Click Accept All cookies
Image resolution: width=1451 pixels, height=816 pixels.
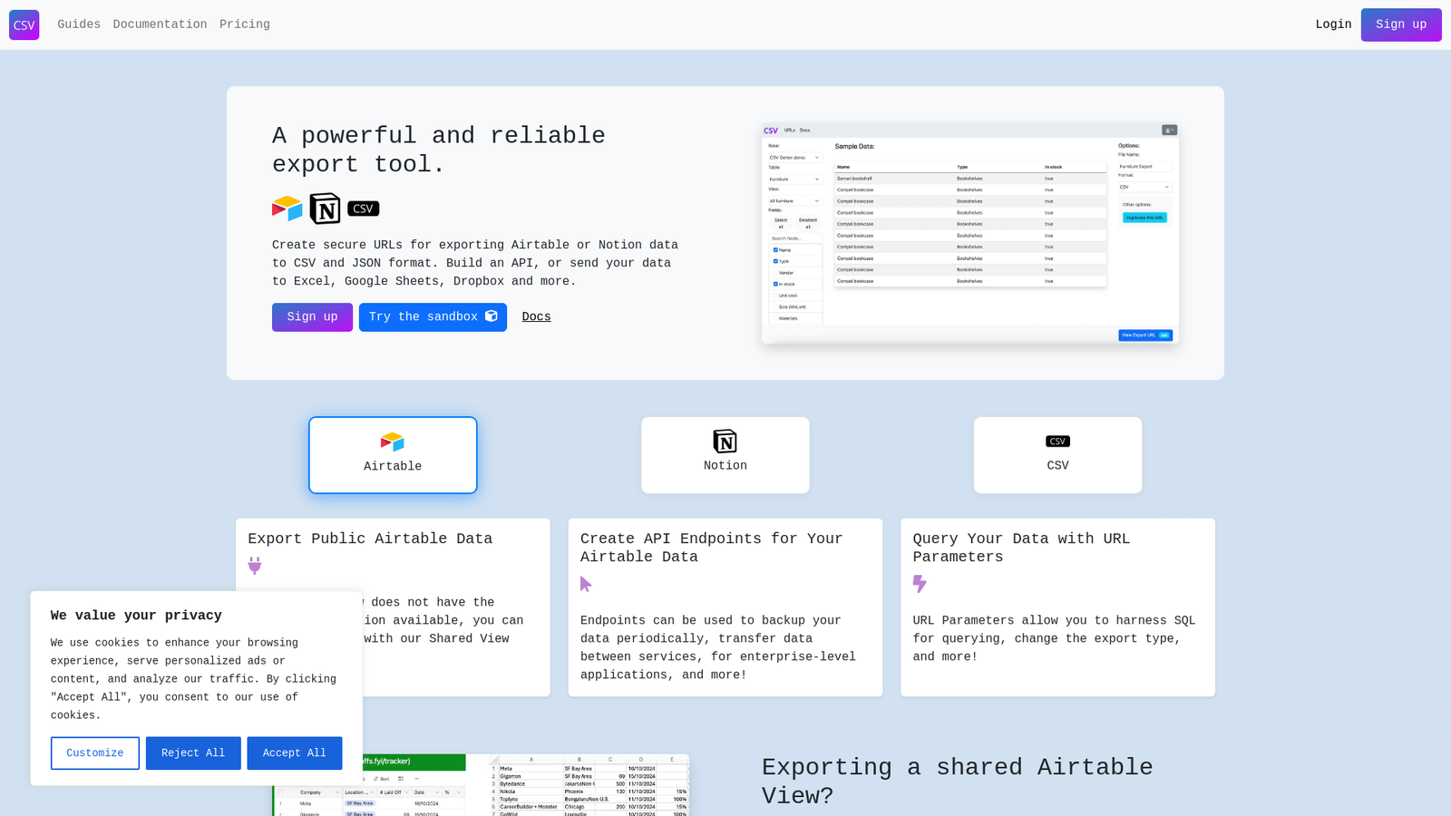295,753
